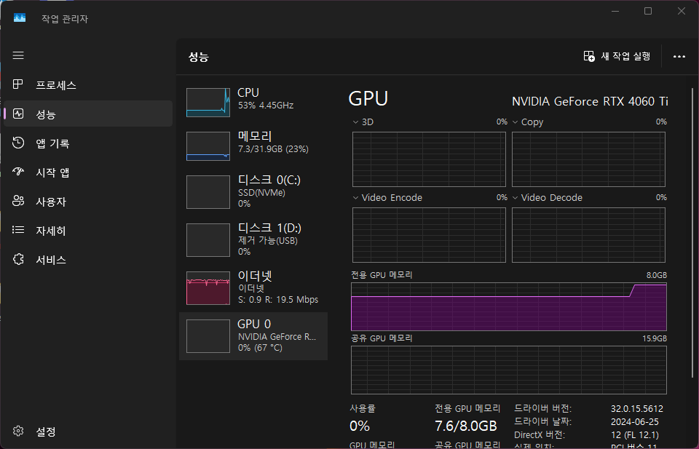Open the 앱 기록 page

[88, 143]
